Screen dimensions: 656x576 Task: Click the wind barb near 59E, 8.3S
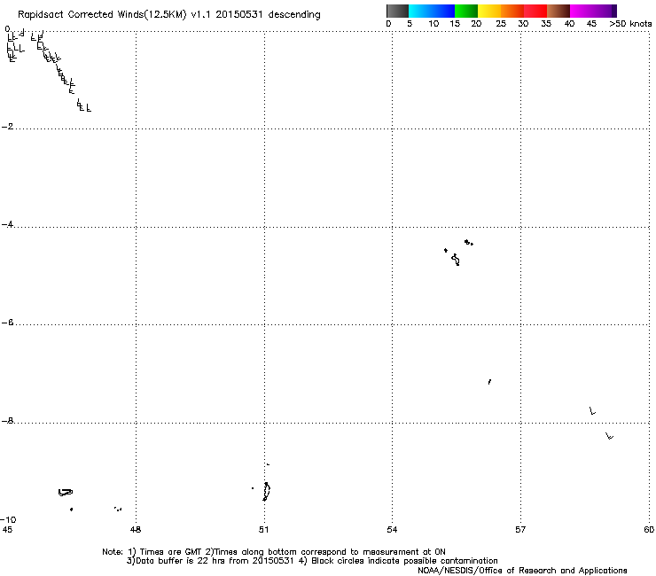(610, 436)
